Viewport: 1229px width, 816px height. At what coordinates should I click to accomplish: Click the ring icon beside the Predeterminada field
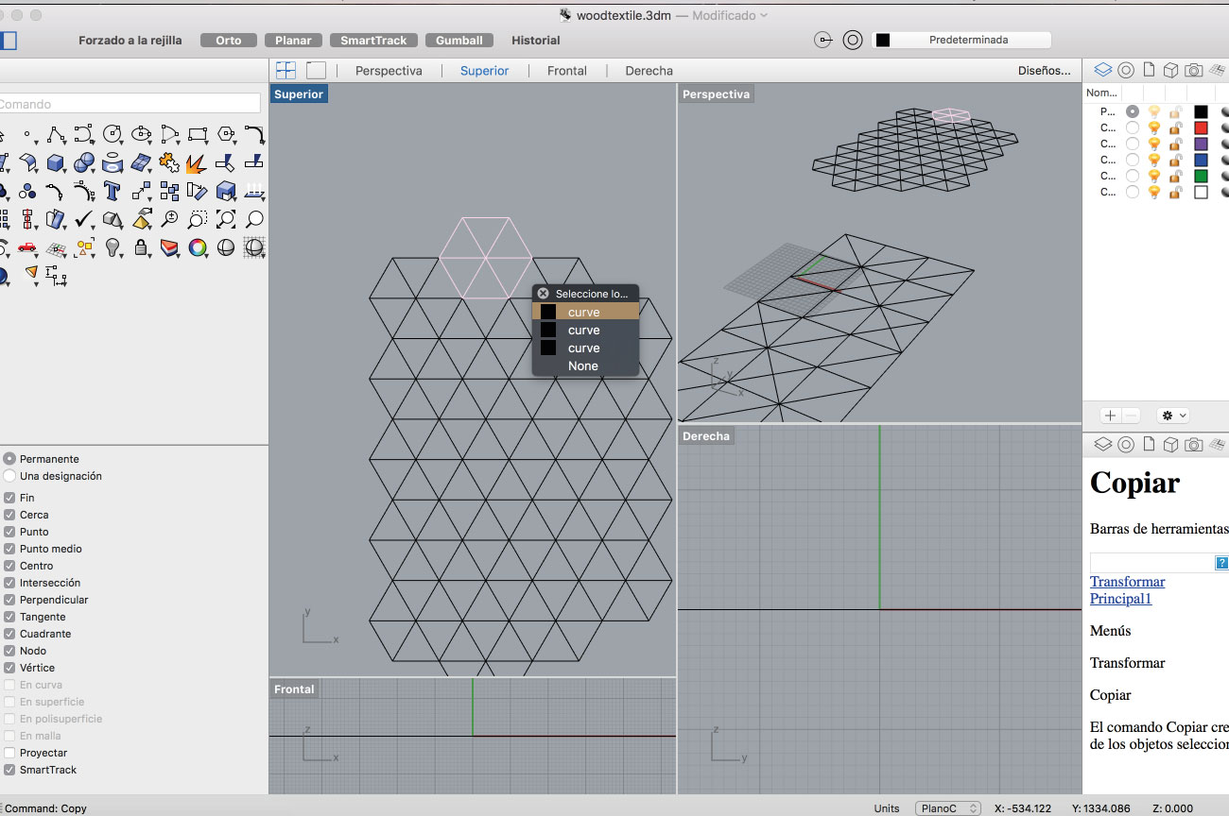(853, 40)
